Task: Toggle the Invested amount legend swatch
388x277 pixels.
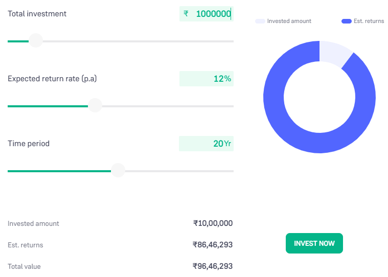Action: click(x=260, y=21)
